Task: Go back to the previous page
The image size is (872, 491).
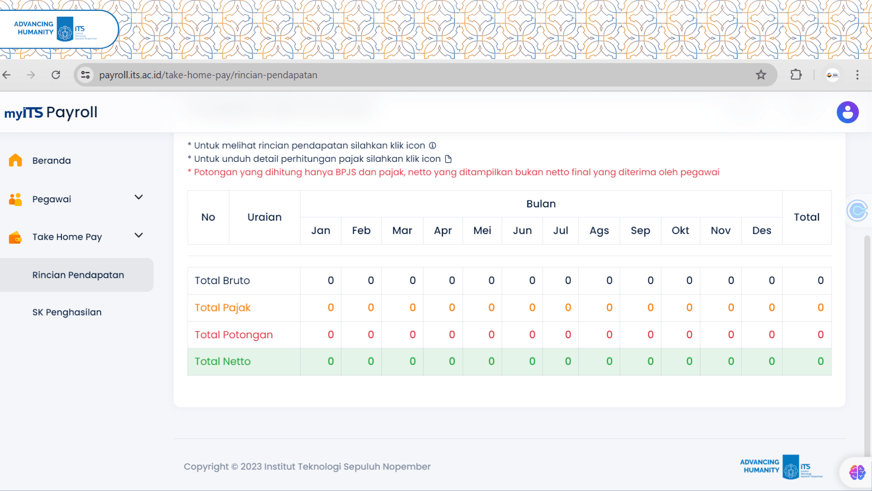Action: [7, 75]
